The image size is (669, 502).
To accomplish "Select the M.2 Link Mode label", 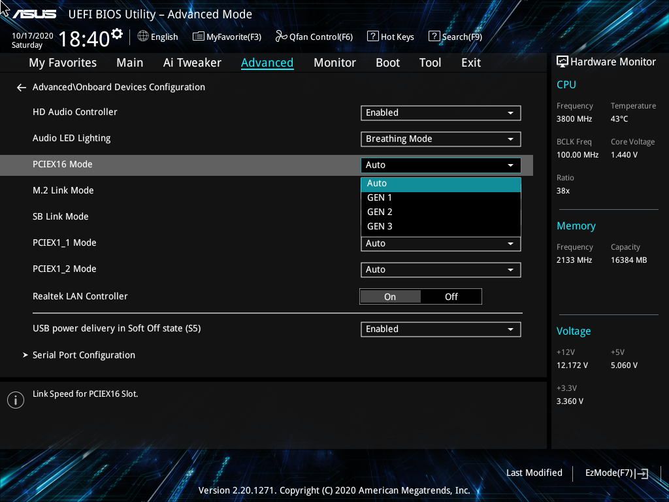I will 63,190.
